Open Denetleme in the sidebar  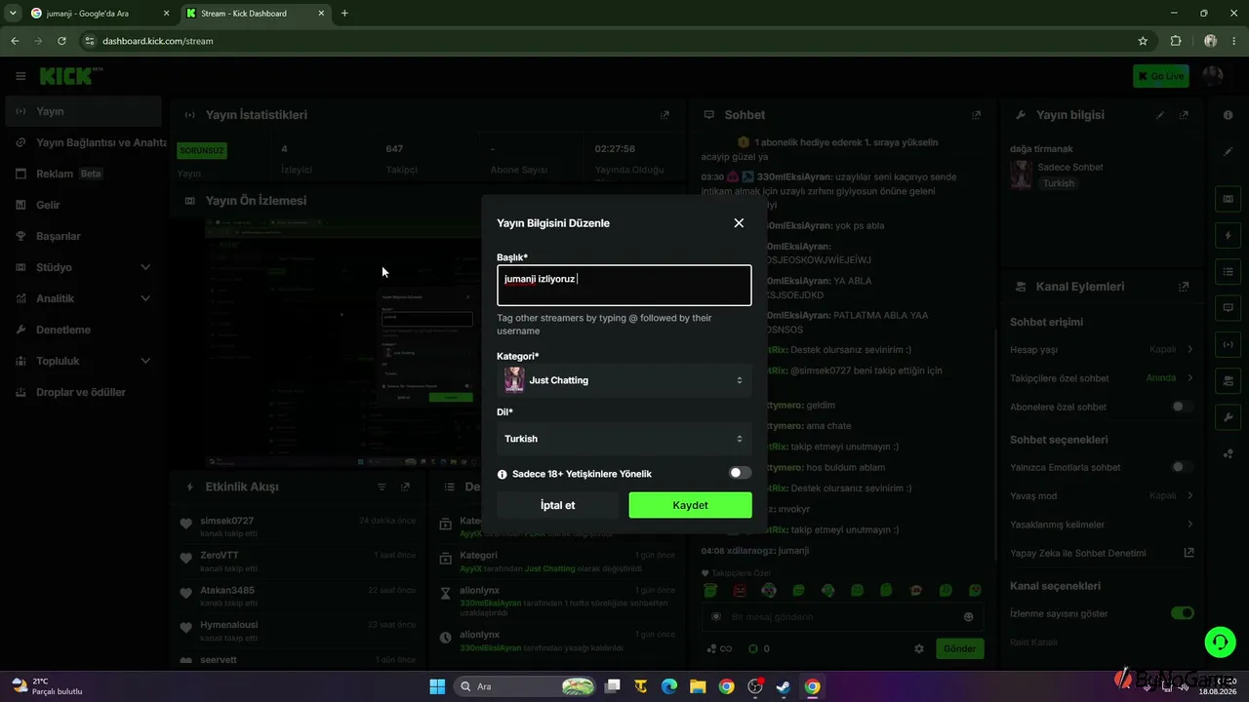(83, 330)
